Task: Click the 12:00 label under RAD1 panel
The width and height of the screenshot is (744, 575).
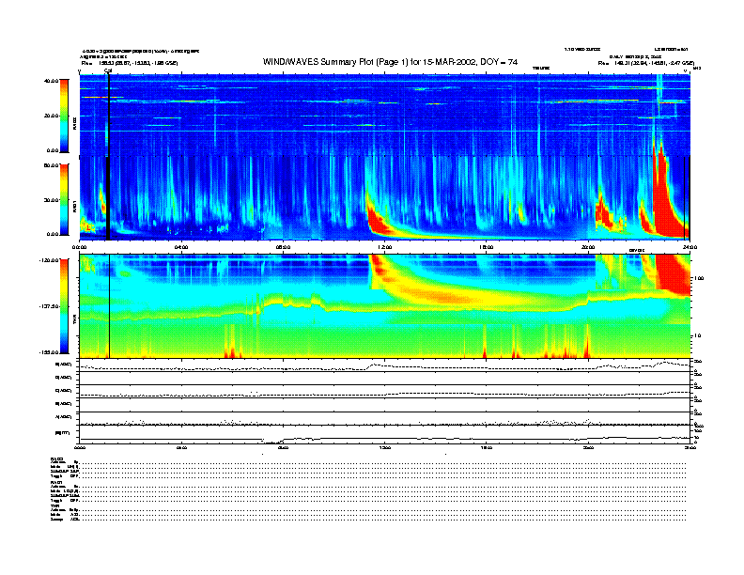Action: [385, 247]
